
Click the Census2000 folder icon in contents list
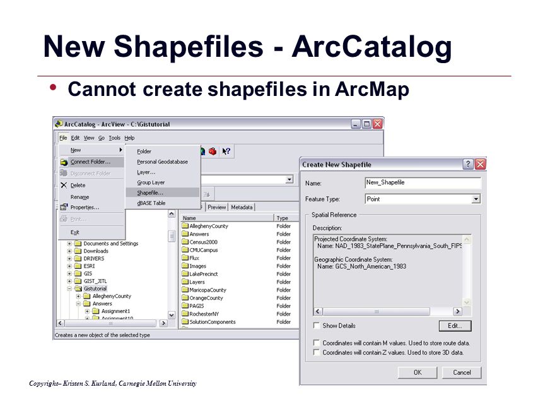(185, 242)
